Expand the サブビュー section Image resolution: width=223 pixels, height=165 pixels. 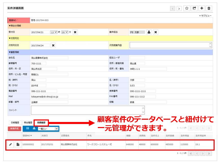pyautogui.click(x=205, y=16)
